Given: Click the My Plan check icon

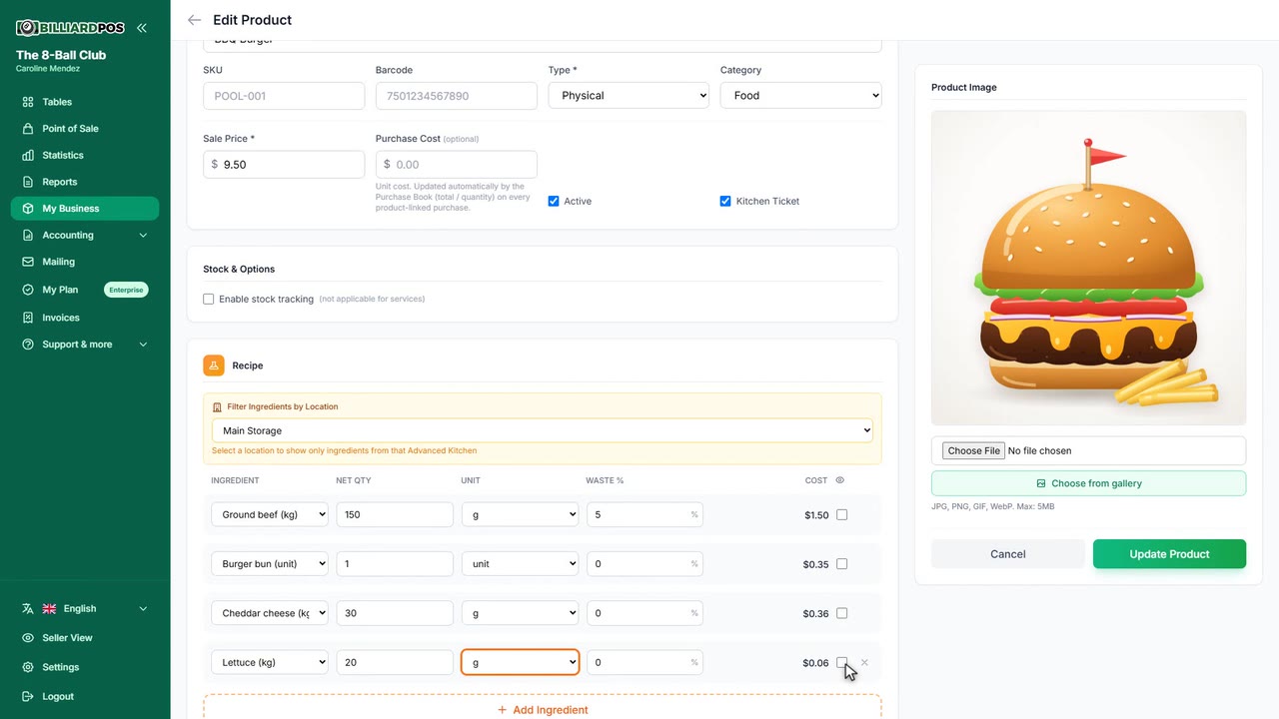Looking at the screenshot, I should [28, 290].
